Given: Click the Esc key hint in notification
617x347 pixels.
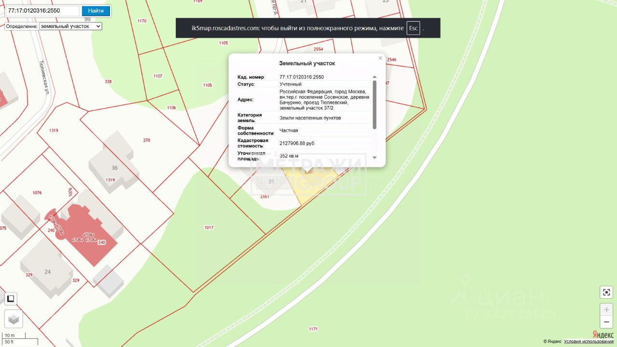Looking at the screenshot, I should tap(413, 28).
